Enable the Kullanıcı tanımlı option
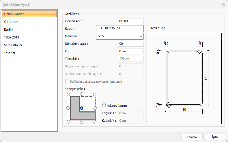228x142 pixels. (104, 106)
